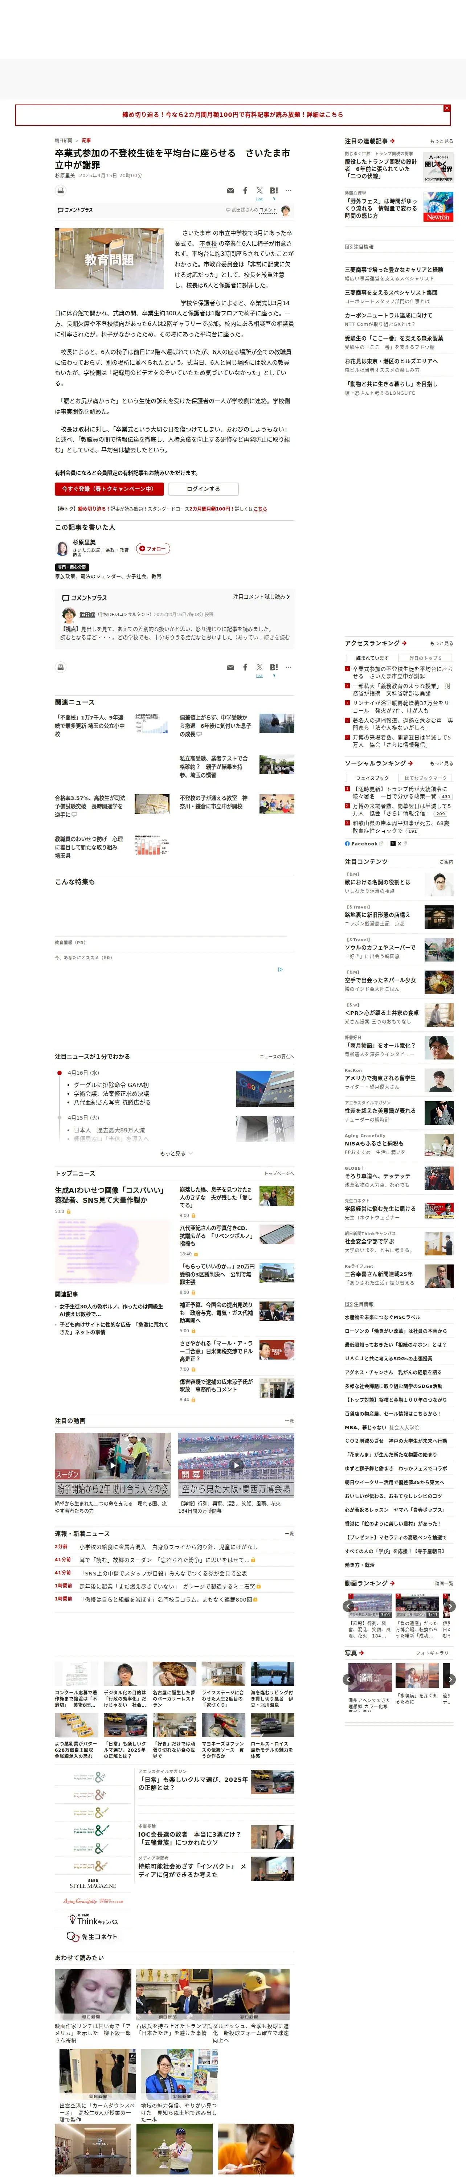The height and width of the screenshot is (2177, 466).
Task: Select はてなブックマーク social ranking tab
Action: 425,778
